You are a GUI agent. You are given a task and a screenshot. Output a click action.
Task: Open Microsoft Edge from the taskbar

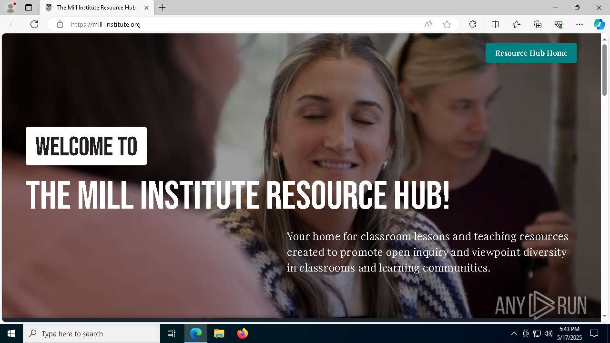pos(196,333)
